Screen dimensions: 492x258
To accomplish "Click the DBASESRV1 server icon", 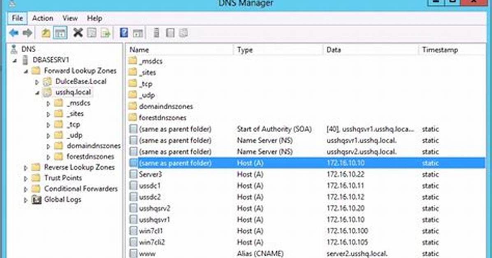I will click(26, 60).
